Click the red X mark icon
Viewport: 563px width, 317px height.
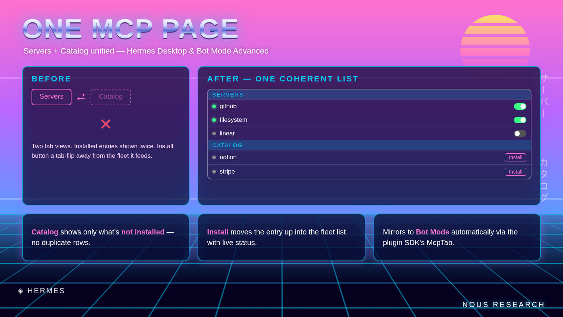106,124
